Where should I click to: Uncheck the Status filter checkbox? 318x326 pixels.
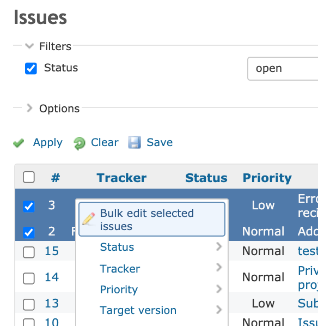pos(31,68)
